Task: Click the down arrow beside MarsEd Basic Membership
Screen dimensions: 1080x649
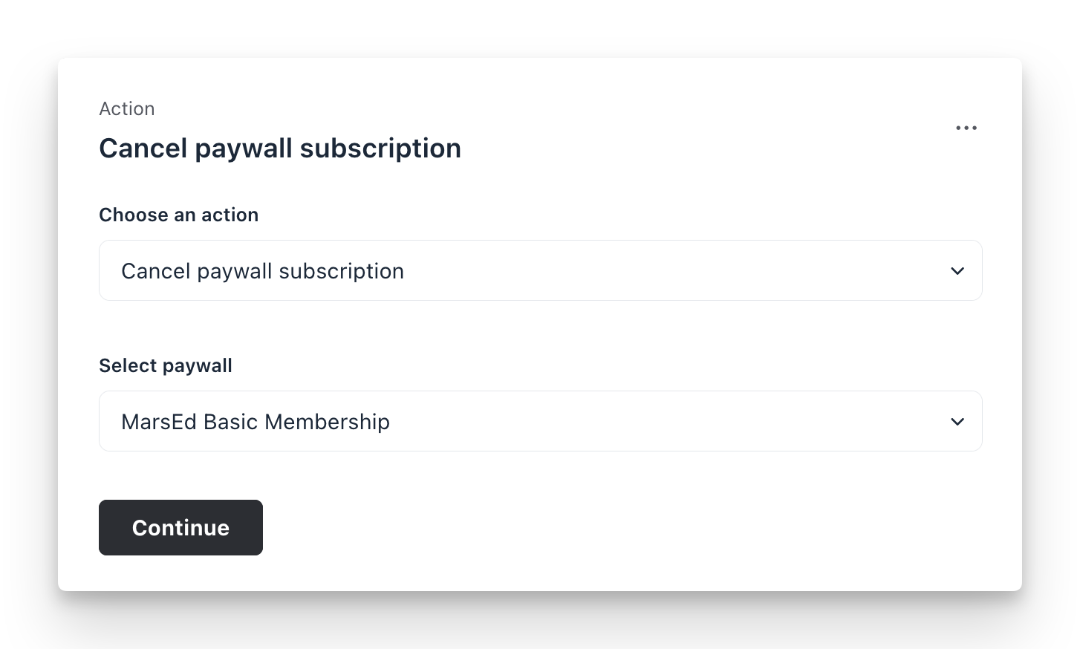Action: tap(957, 421)
